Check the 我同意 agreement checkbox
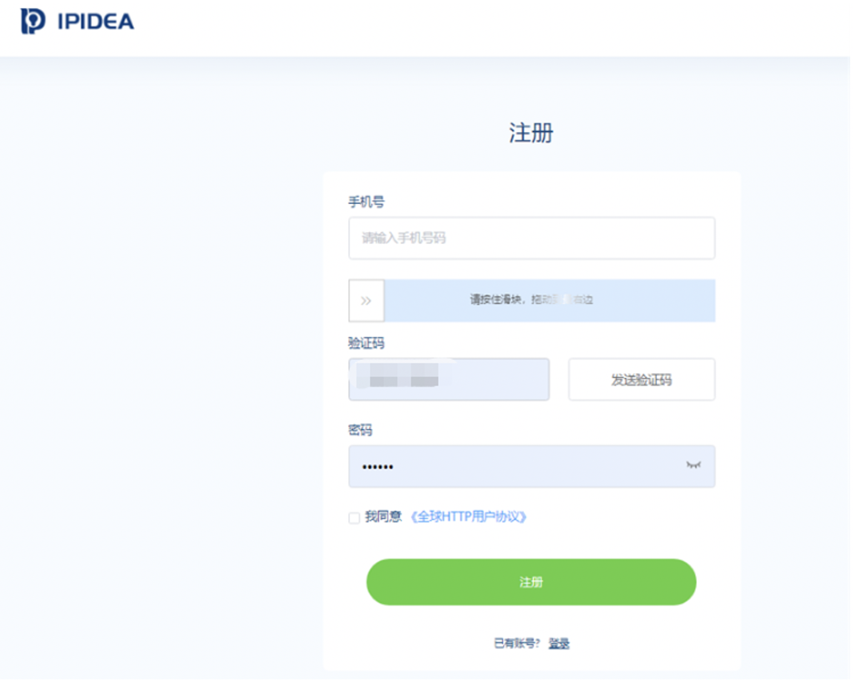Image resolution: width=853 pixels, height=690 pixels. click(354, 518)
